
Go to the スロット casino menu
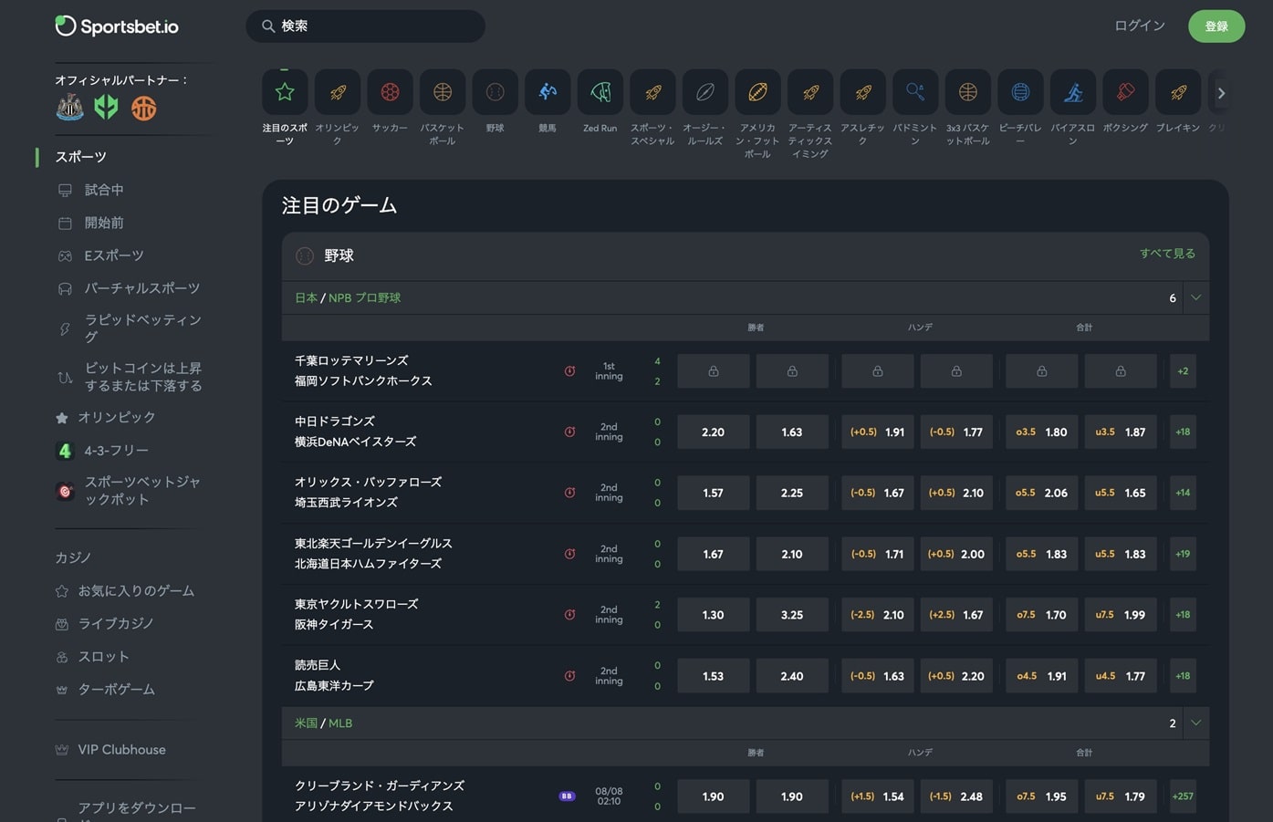[103, 657]
